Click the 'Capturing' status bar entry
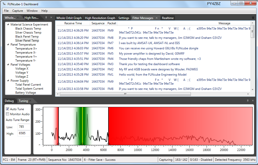258x165 pixels. tap(166, 159)
